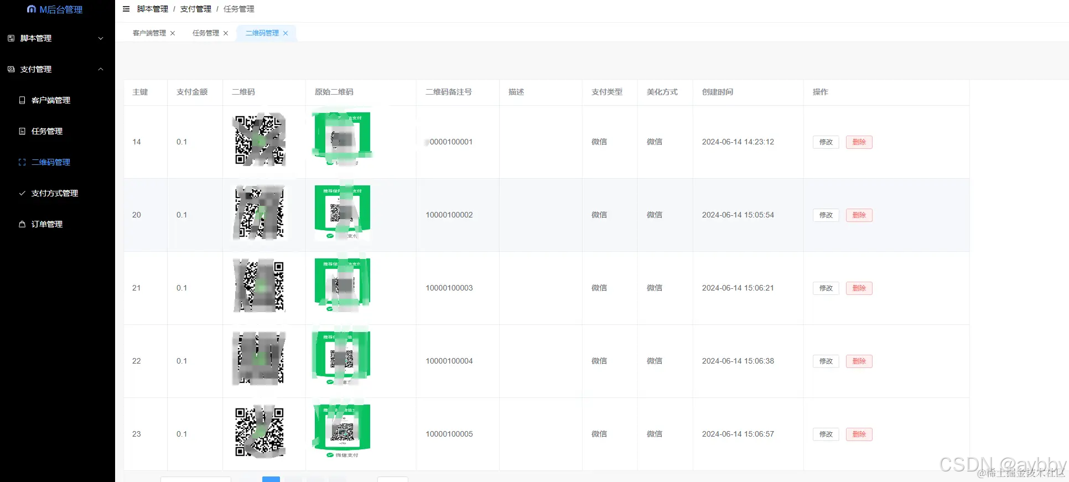Click 删除 for row 14
Viewport: 1069px width, 482px height.
(x=859, y=142)
